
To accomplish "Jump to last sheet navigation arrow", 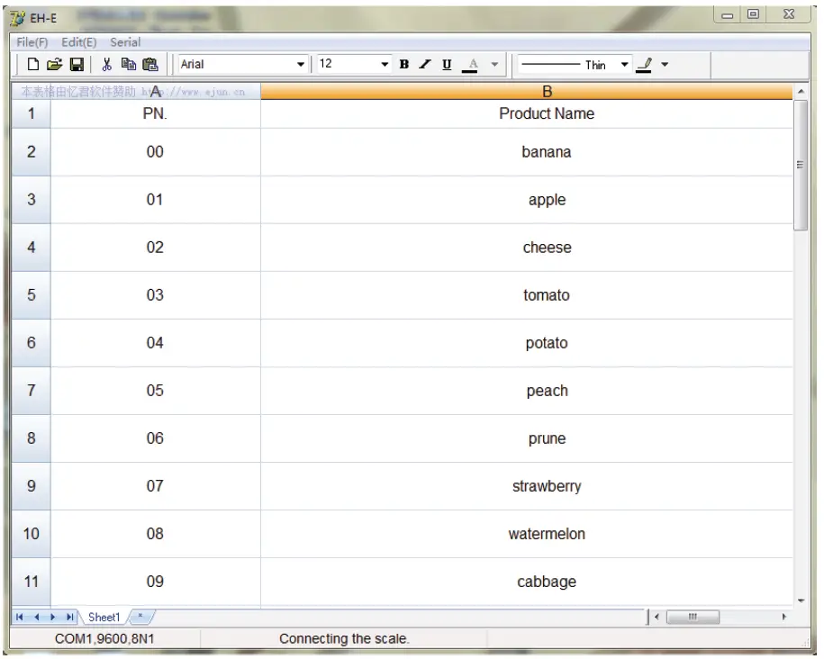I will click(69, 618).
